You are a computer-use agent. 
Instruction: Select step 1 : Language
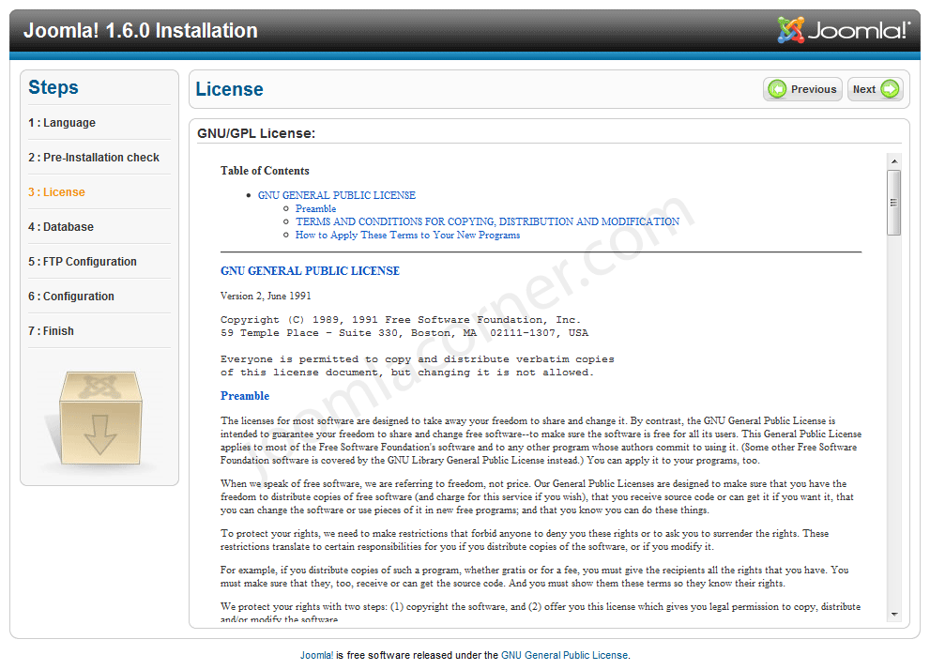pos(62,123)
